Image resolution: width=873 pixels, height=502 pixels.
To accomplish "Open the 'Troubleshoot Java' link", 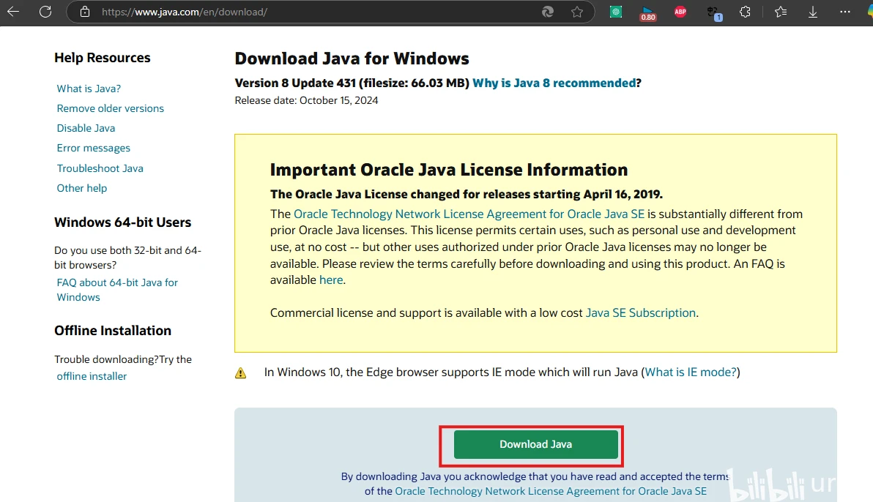I will pos(100,168).
